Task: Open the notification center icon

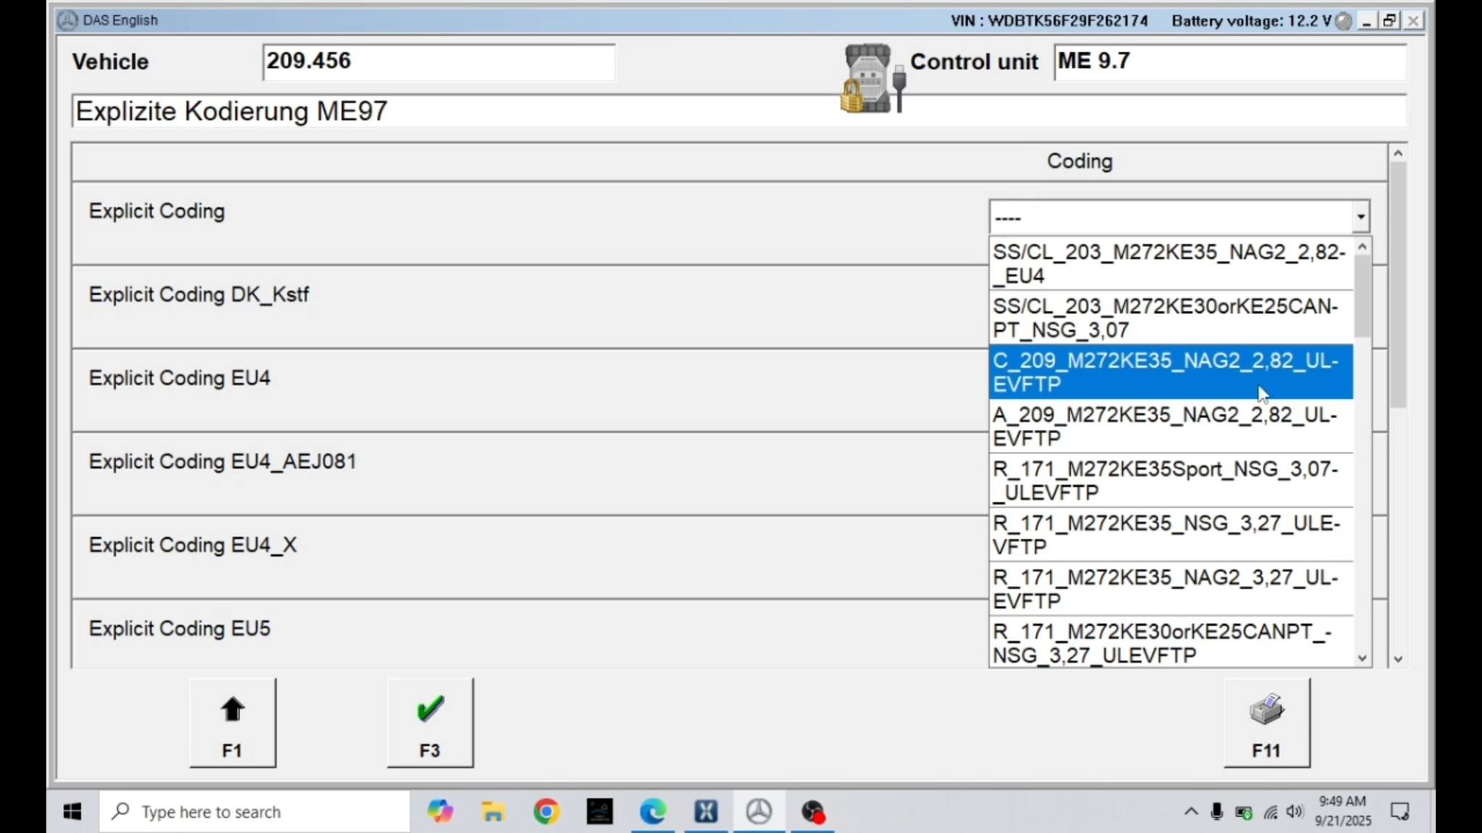Action: pyautogui.click(x=1400, y=812)
